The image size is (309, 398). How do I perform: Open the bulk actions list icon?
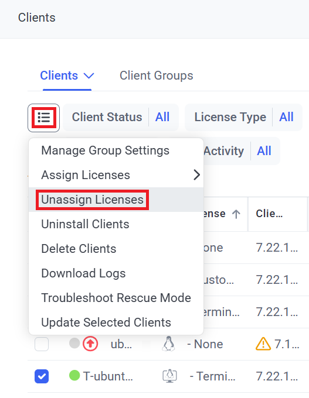point(44,118)
